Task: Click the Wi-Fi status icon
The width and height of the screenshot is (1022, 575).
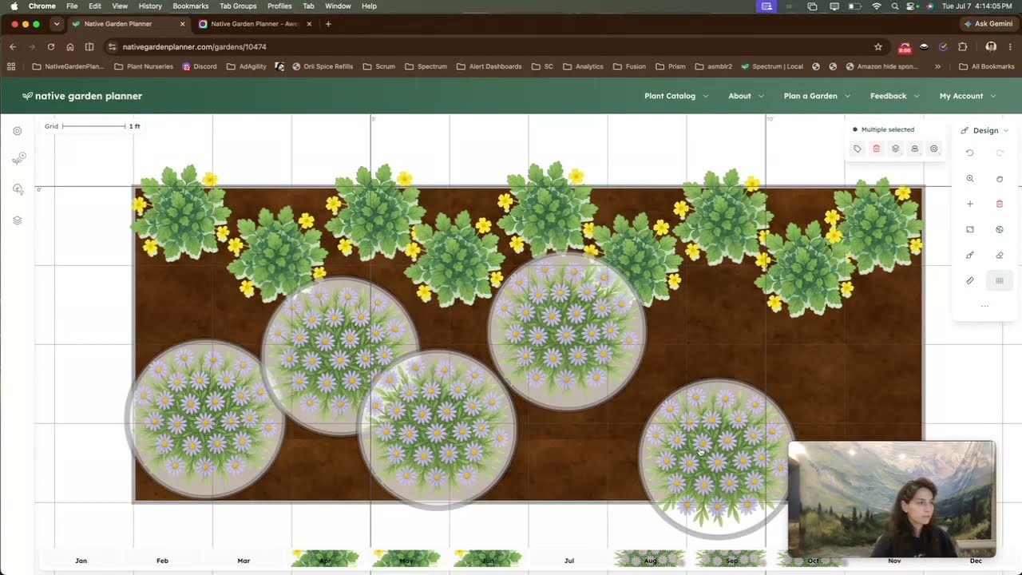Action: click(877, 6)
